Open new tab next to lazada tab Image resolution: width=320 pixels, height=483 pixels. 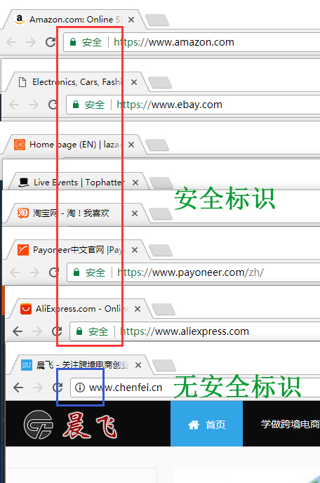coord(157,145)
